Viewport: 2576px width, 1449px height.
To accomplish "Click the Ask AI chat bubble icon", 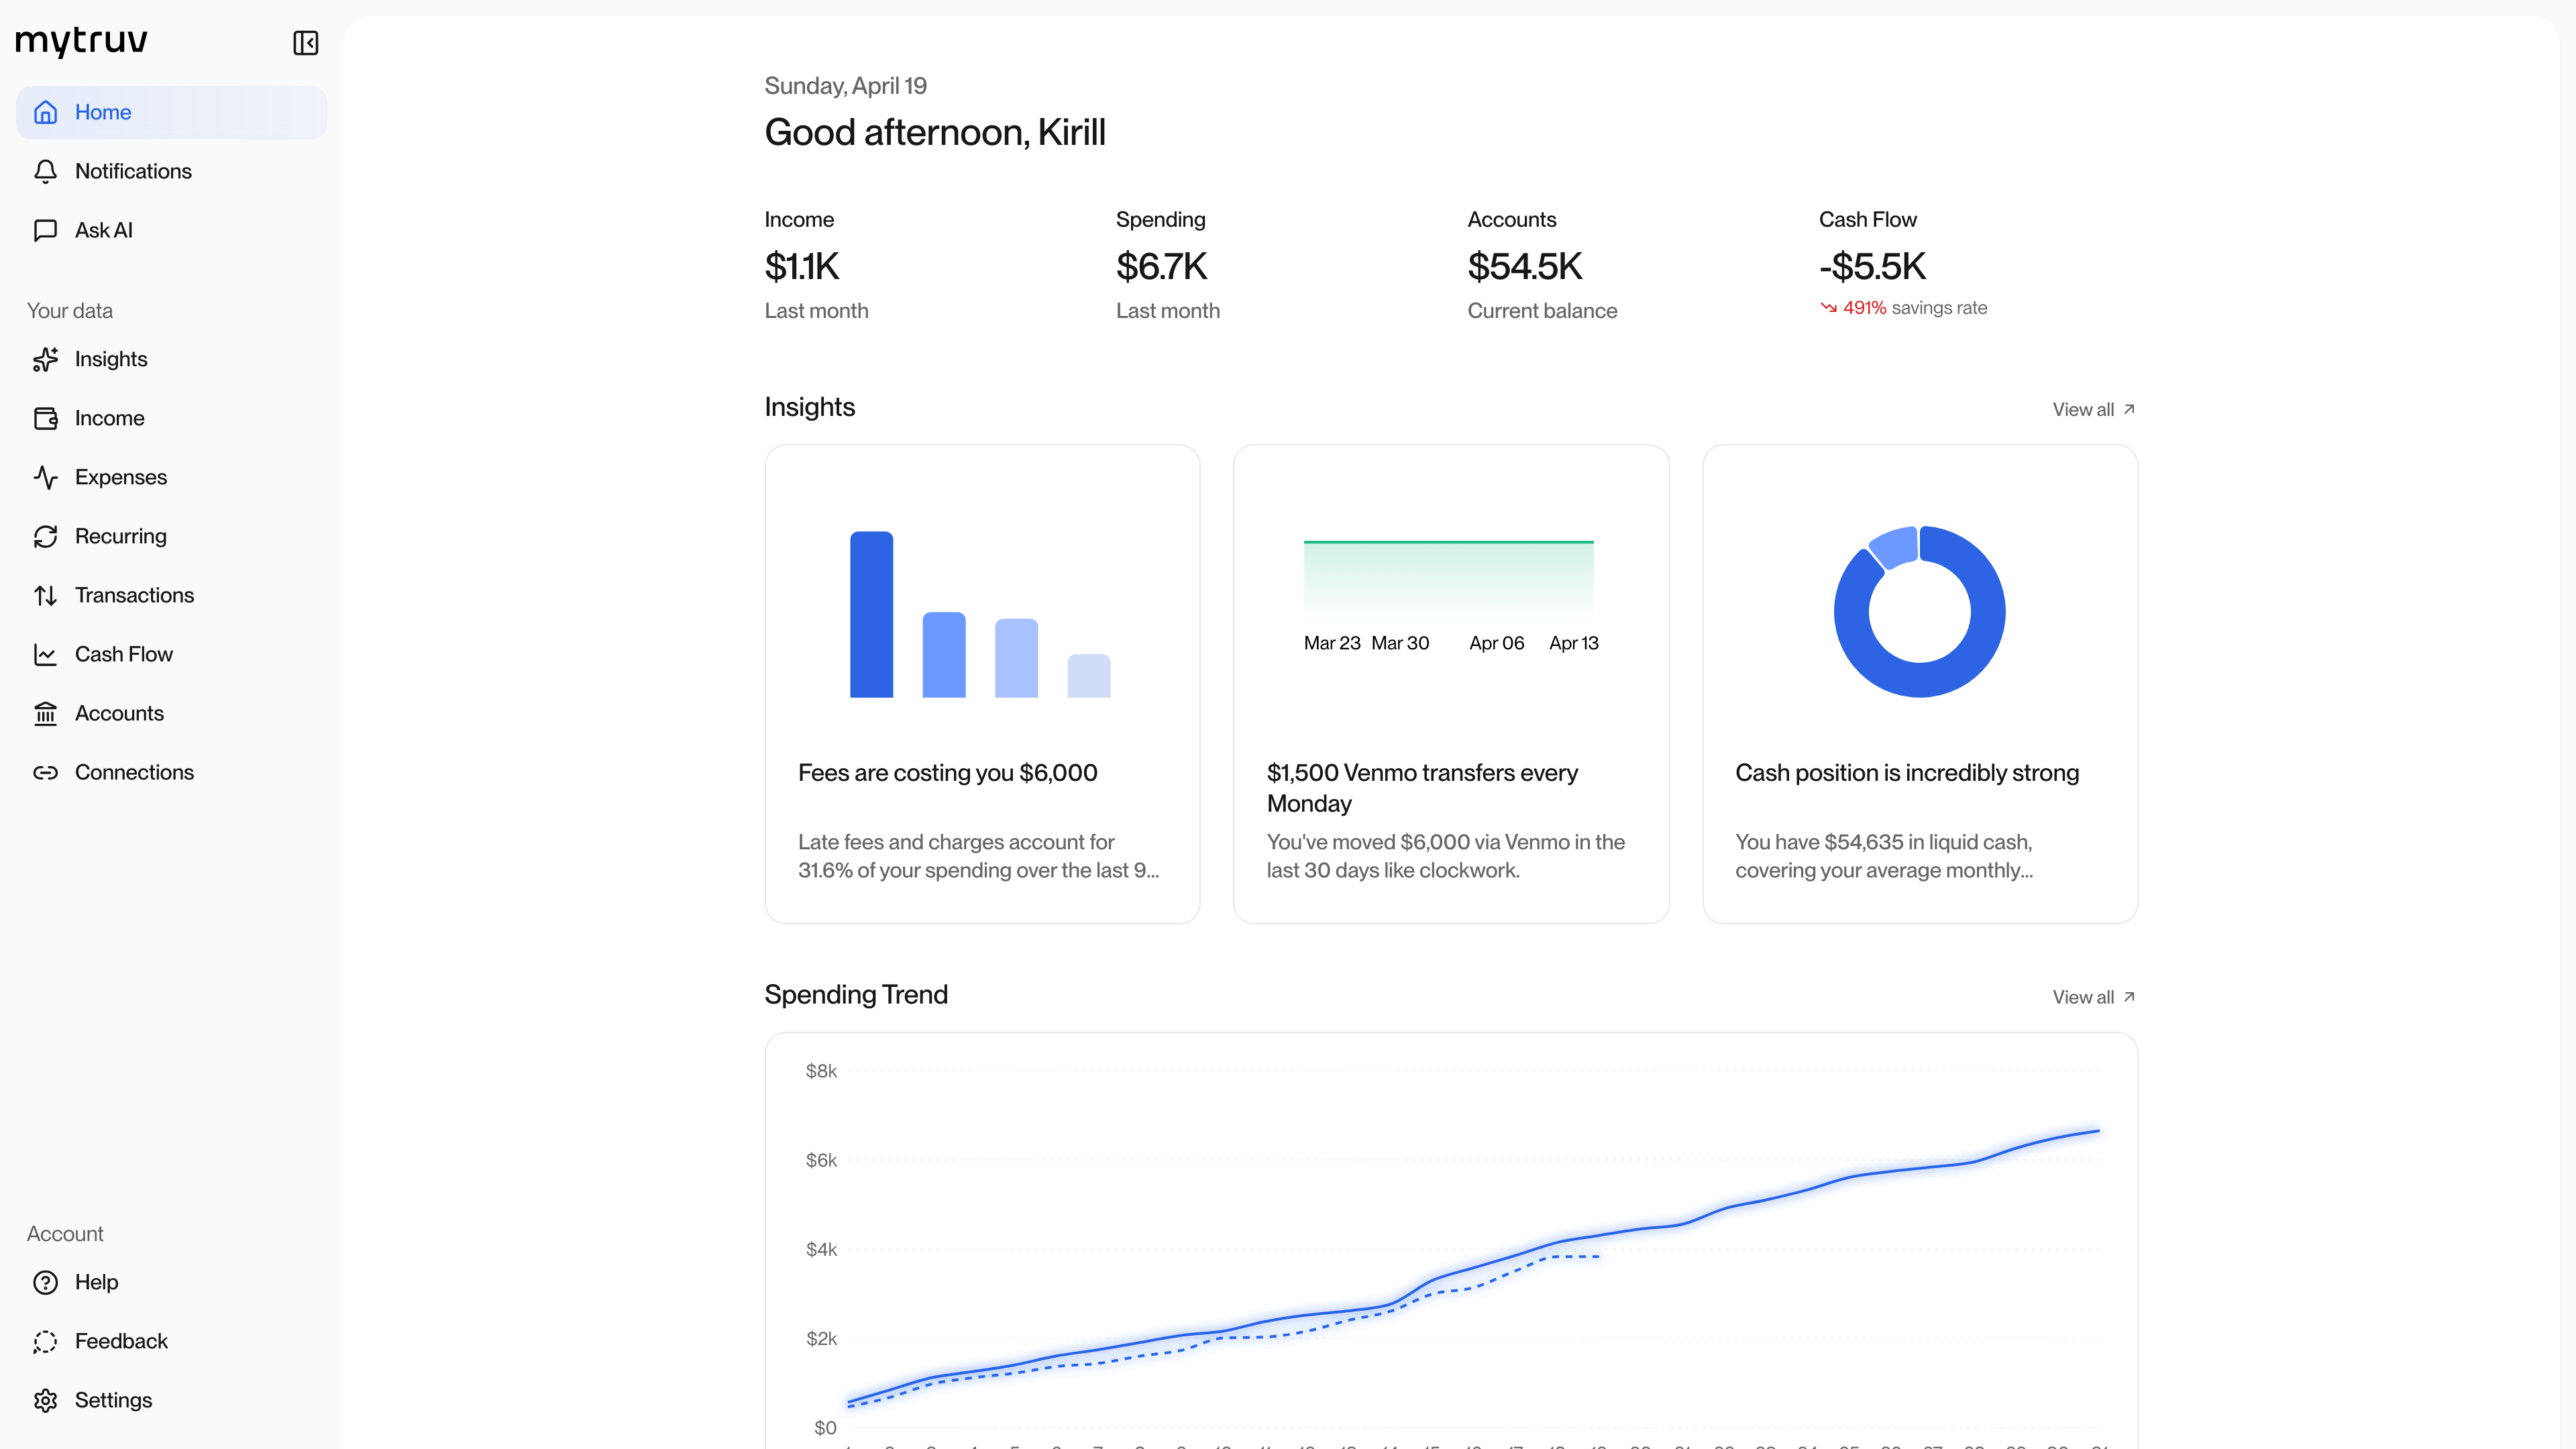I will (45, 230).
